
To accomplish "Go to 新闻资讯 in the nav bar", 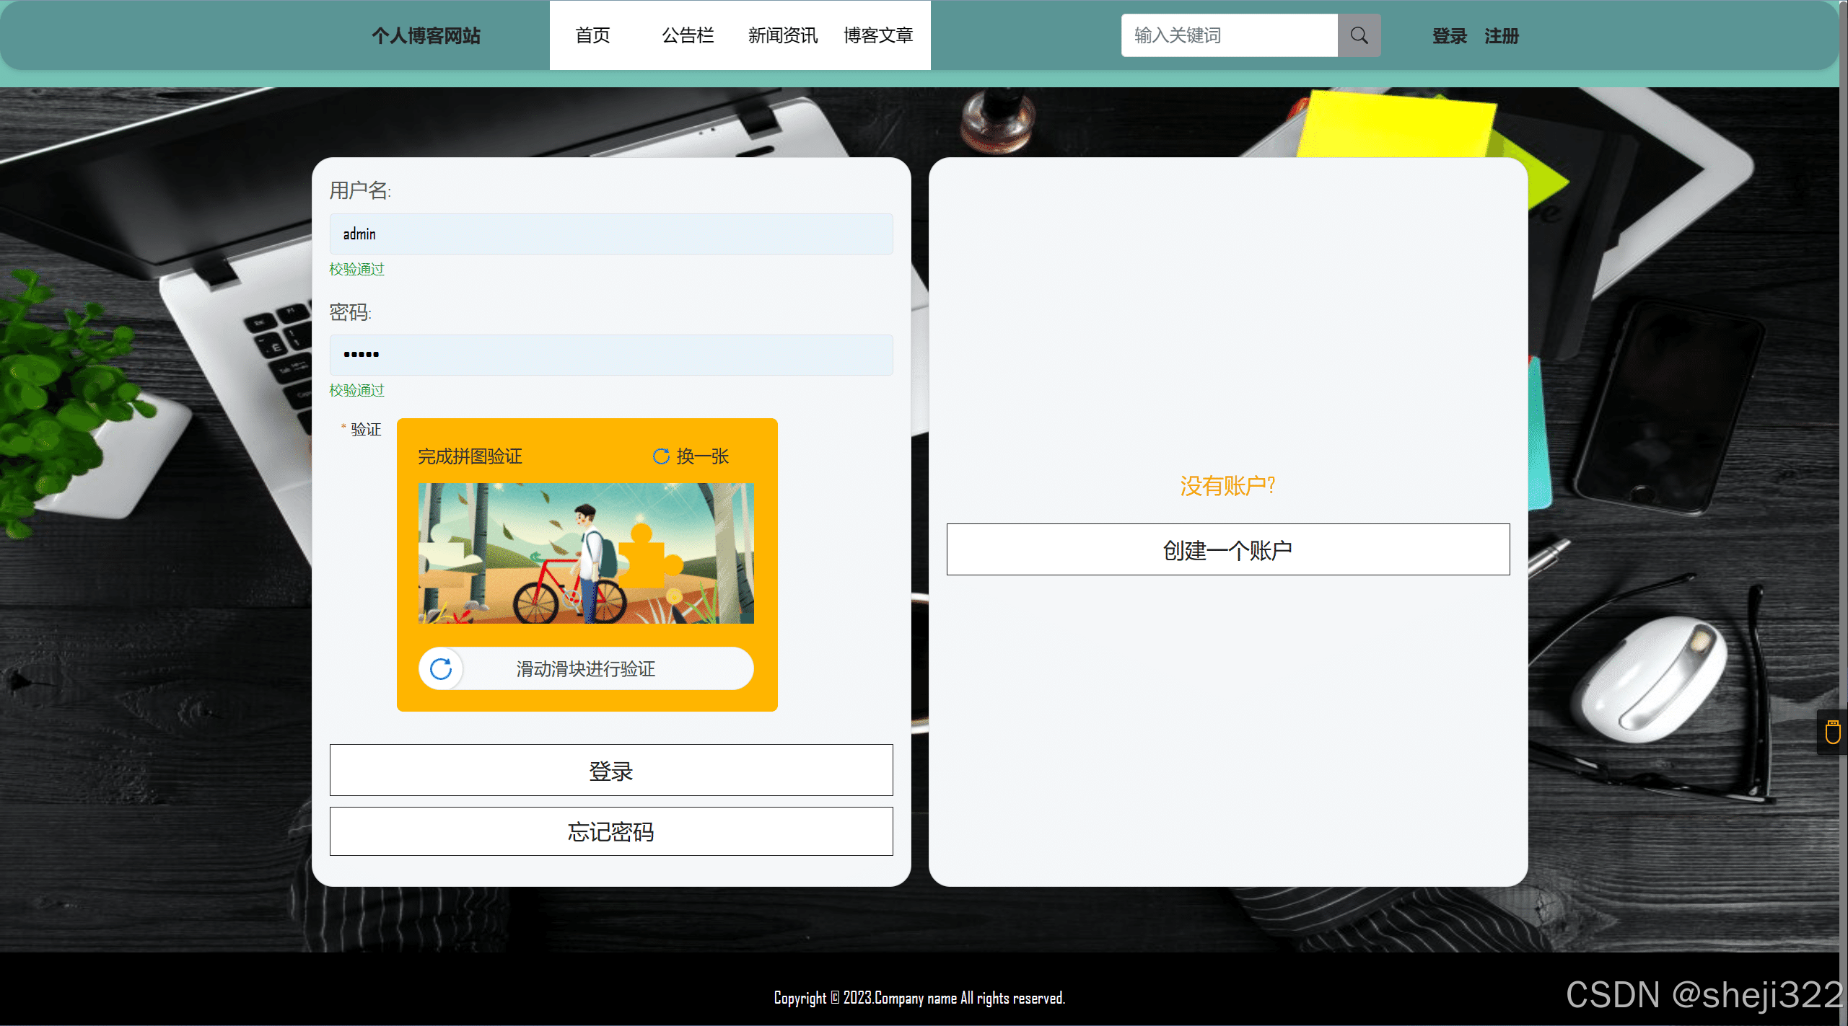I will point(783,35).
